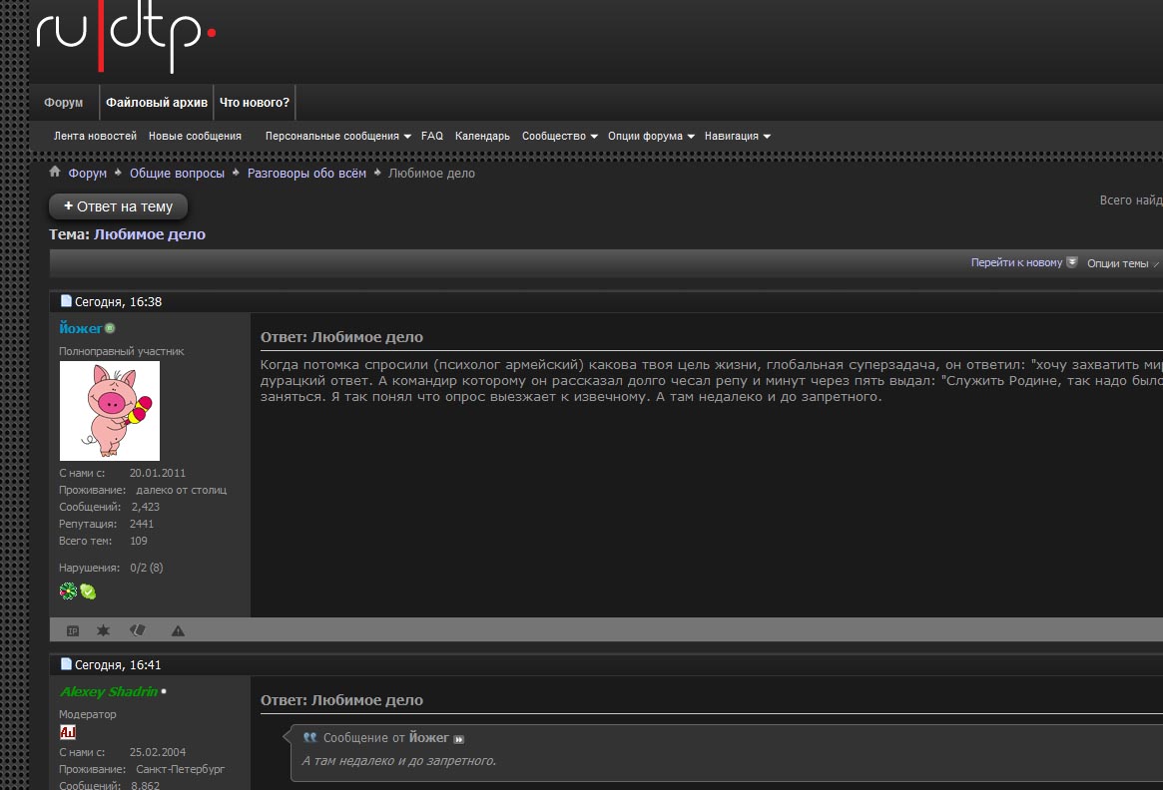Click Перейти к новому link
The width and height of the screenshot is (1163, 790).
(x=1016, y=262)
